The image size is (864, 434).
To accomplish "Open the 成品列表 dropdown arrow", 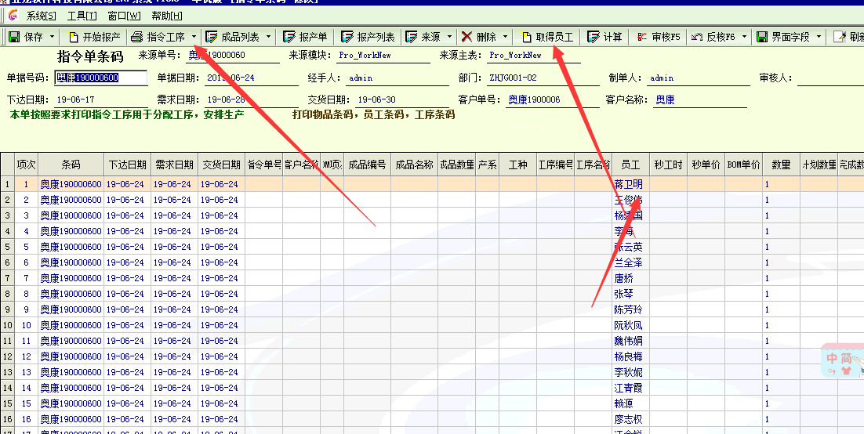I will click(268, 37).
